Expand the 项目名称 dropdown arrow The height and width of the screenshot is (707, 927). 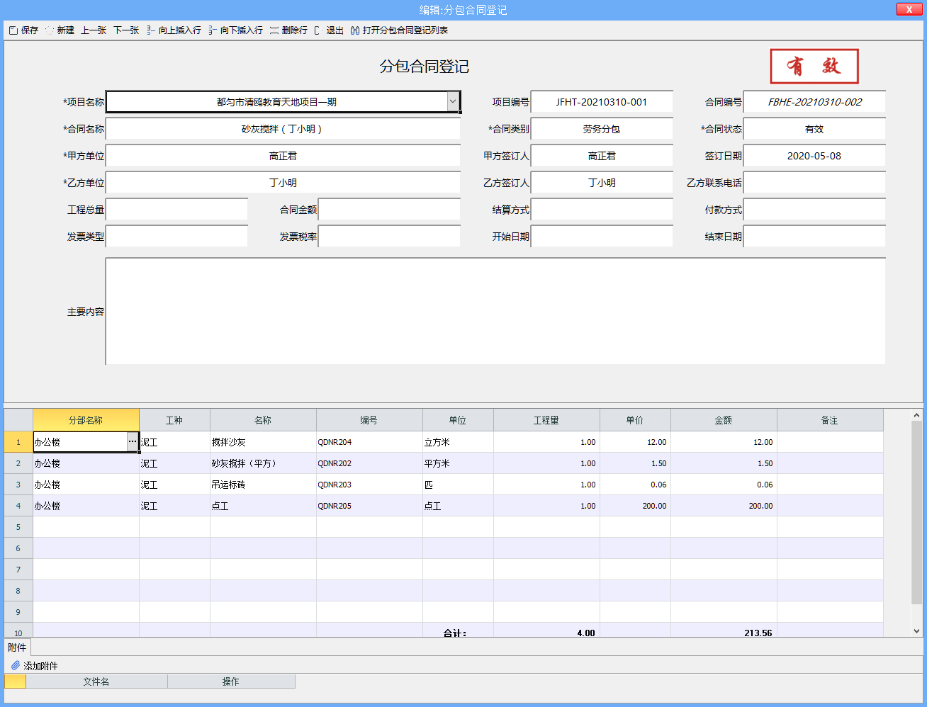[x=453, y=101]
